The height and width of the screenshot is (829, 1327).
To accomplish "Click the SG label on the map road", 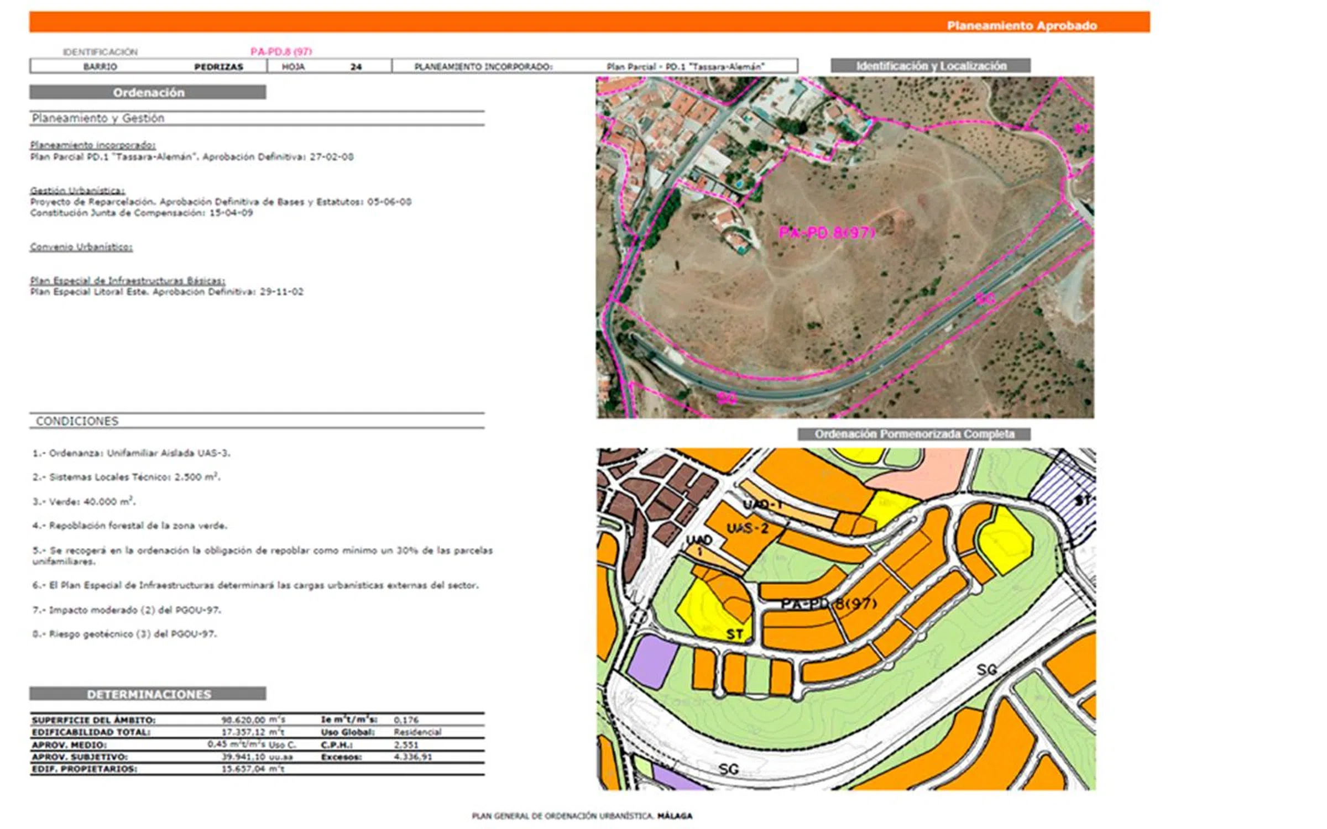I will (x=986, y=669).
